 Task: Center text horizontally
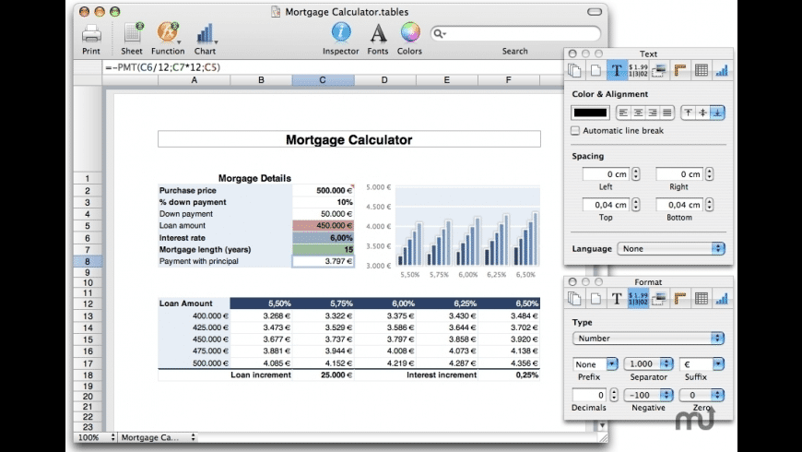tap(638, 113)
